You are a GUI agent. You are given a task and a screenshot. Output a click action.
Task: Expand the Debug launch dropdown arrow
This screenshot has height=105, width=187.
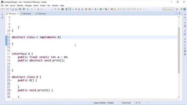tap(98, 9)
